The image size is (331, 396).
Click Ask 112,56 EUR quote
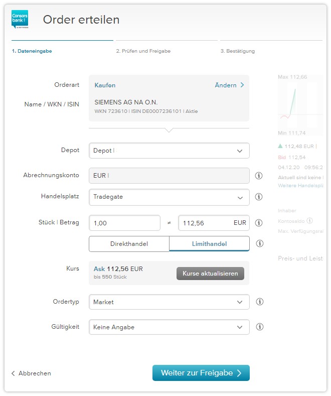click(x=118, y=269)
